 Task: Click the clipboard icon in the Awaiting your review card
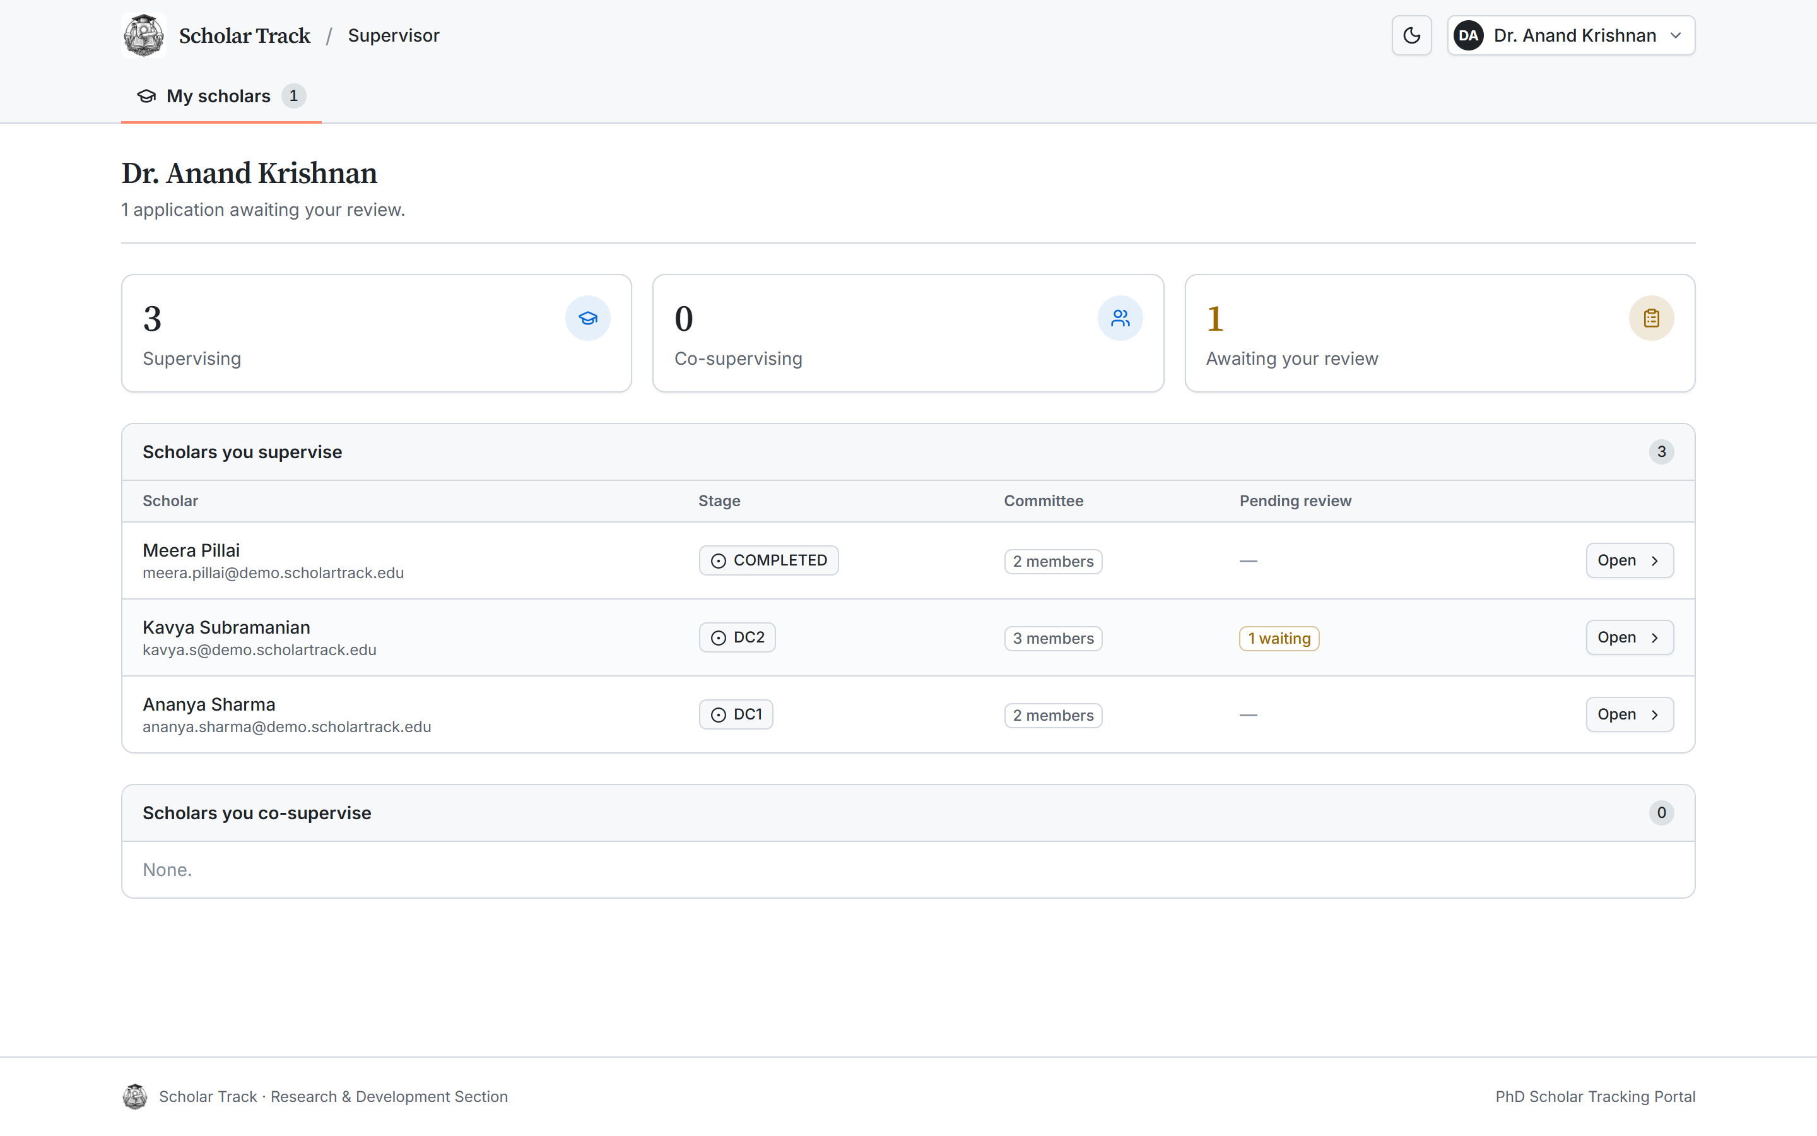coord(1651,319)
